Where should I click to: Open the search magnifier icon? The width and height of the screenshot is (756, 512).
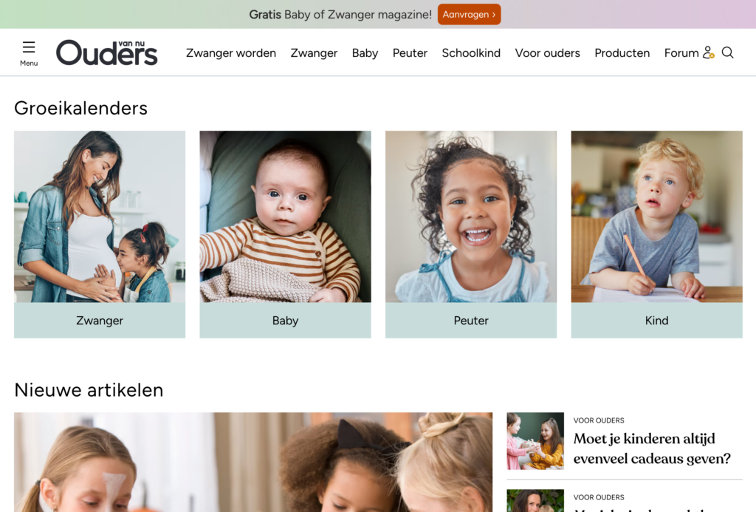coord(727,52)
